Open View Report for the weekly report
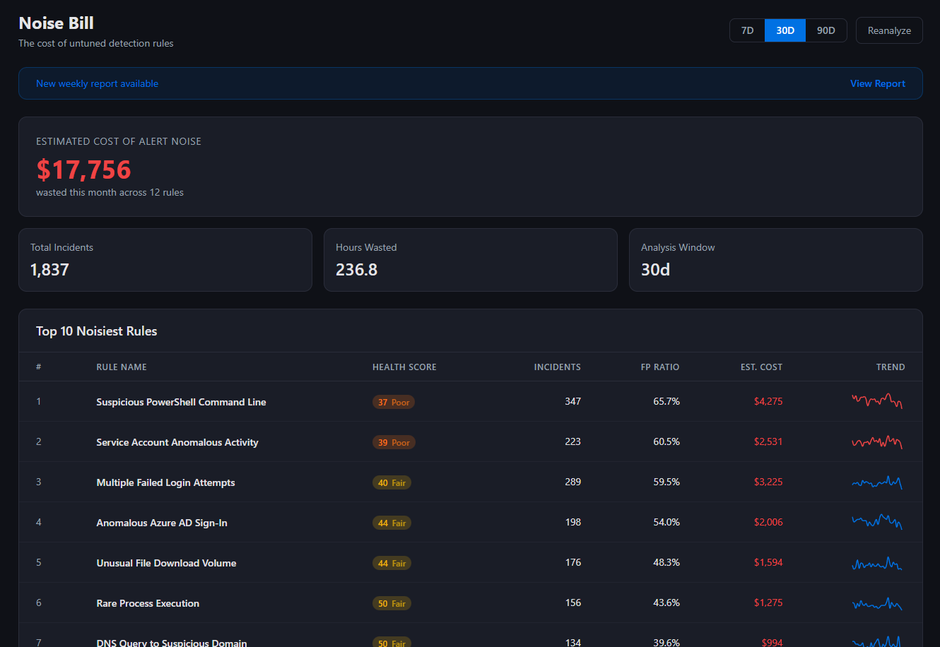Image resolution: width=940 pixels, height=647 pixels. point(877,83)
